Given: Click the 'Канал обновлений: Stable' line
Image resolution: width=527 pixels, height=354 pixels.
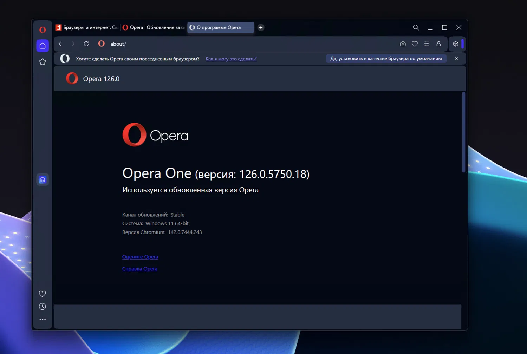Looking at the screenshot, I should [x=153, y=215].
